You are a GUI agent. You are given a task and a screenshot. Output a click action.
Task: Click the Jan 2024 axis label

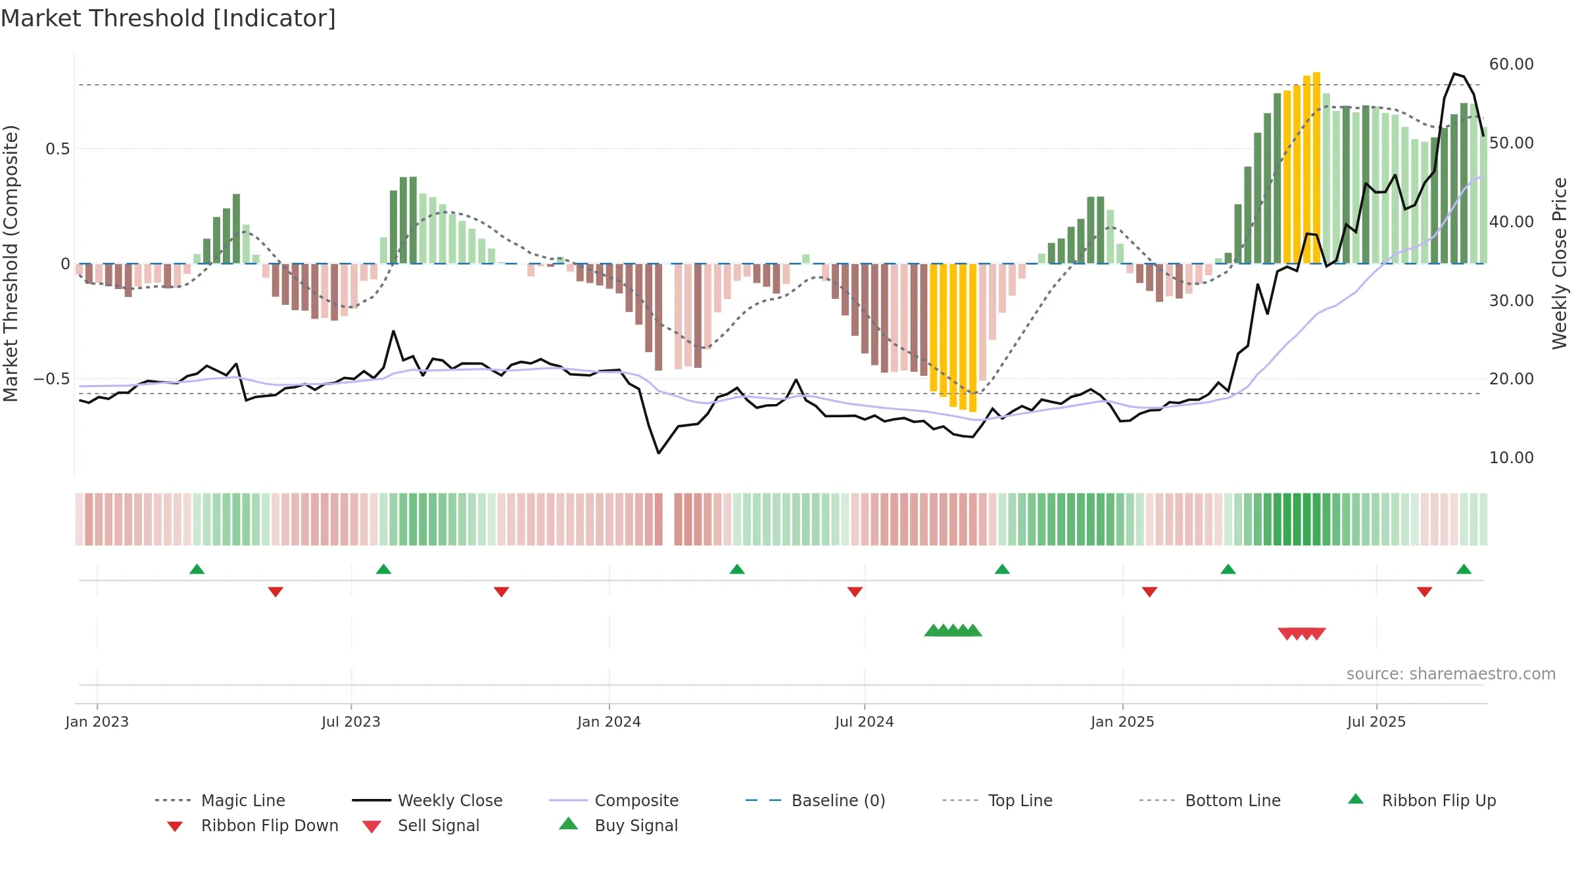click(610, 722)
